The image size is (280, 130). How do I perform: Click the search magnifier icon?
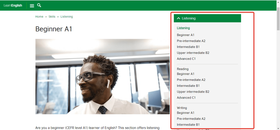click(39, 5)
